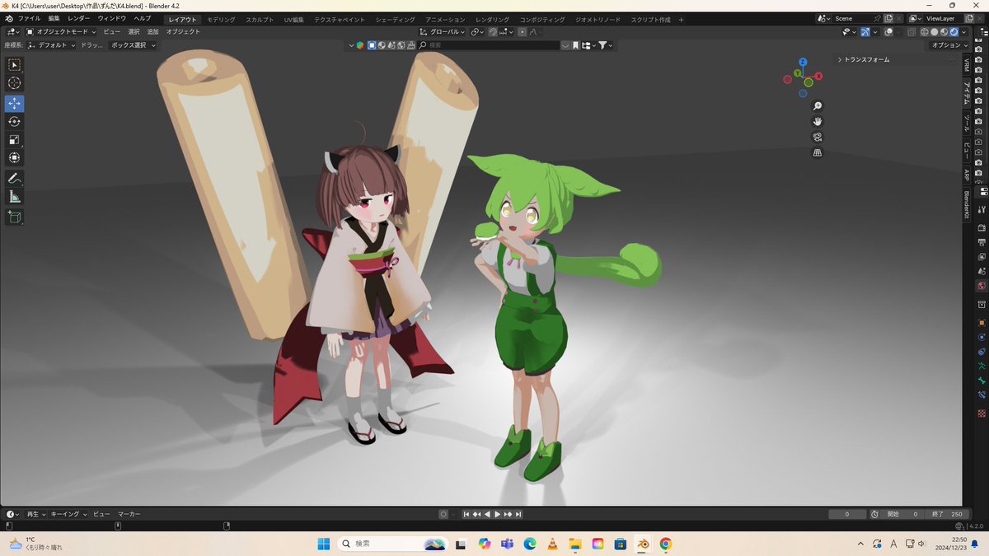Toggle viewport overlays button

pos(888,32)
